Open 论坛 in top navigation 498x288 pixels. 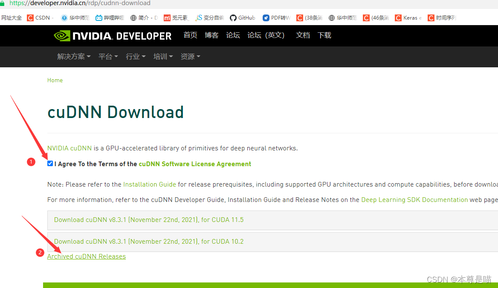tap(233, 35)
